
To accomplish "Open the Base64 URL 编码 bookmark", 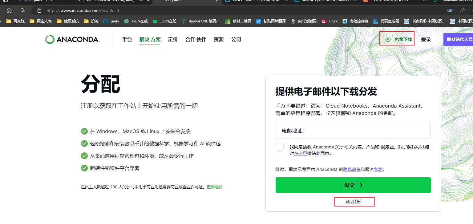I will (x=201, y=21).
